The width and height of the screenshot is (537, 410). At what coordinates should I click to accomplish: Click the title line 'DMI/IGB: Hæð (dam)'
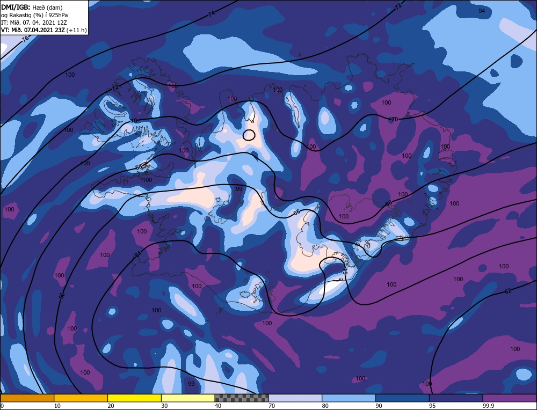pyautogui.click(x=32, y=7)
